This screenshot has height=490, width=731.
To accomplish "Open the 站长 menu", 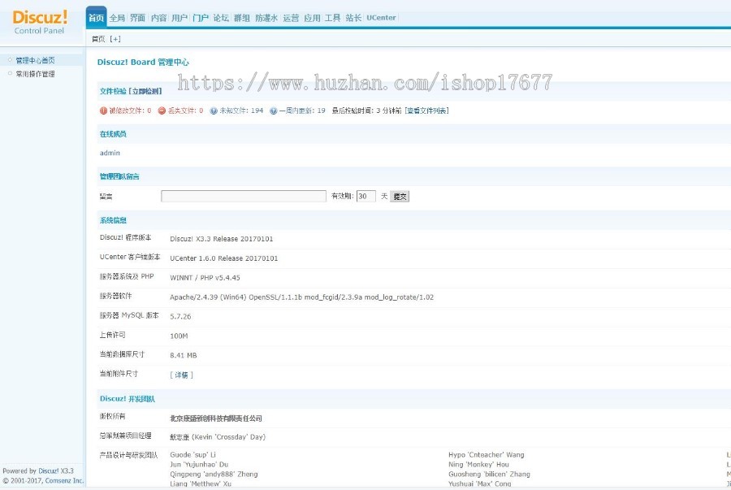I will [x=353, y=18].
